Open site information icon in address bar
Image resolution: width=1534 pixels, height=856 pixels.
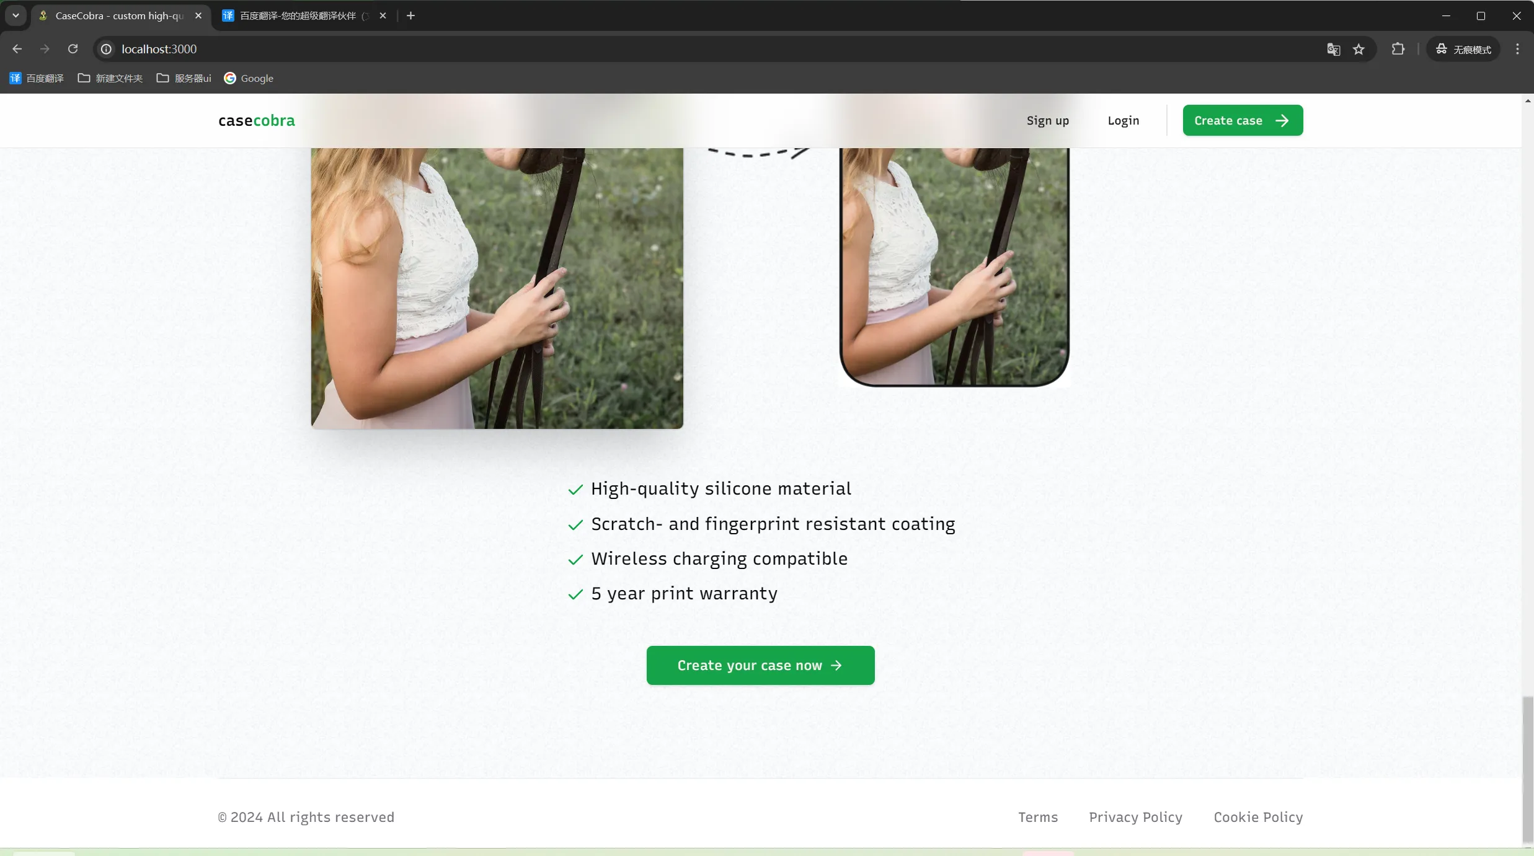(x=107, y=49)
